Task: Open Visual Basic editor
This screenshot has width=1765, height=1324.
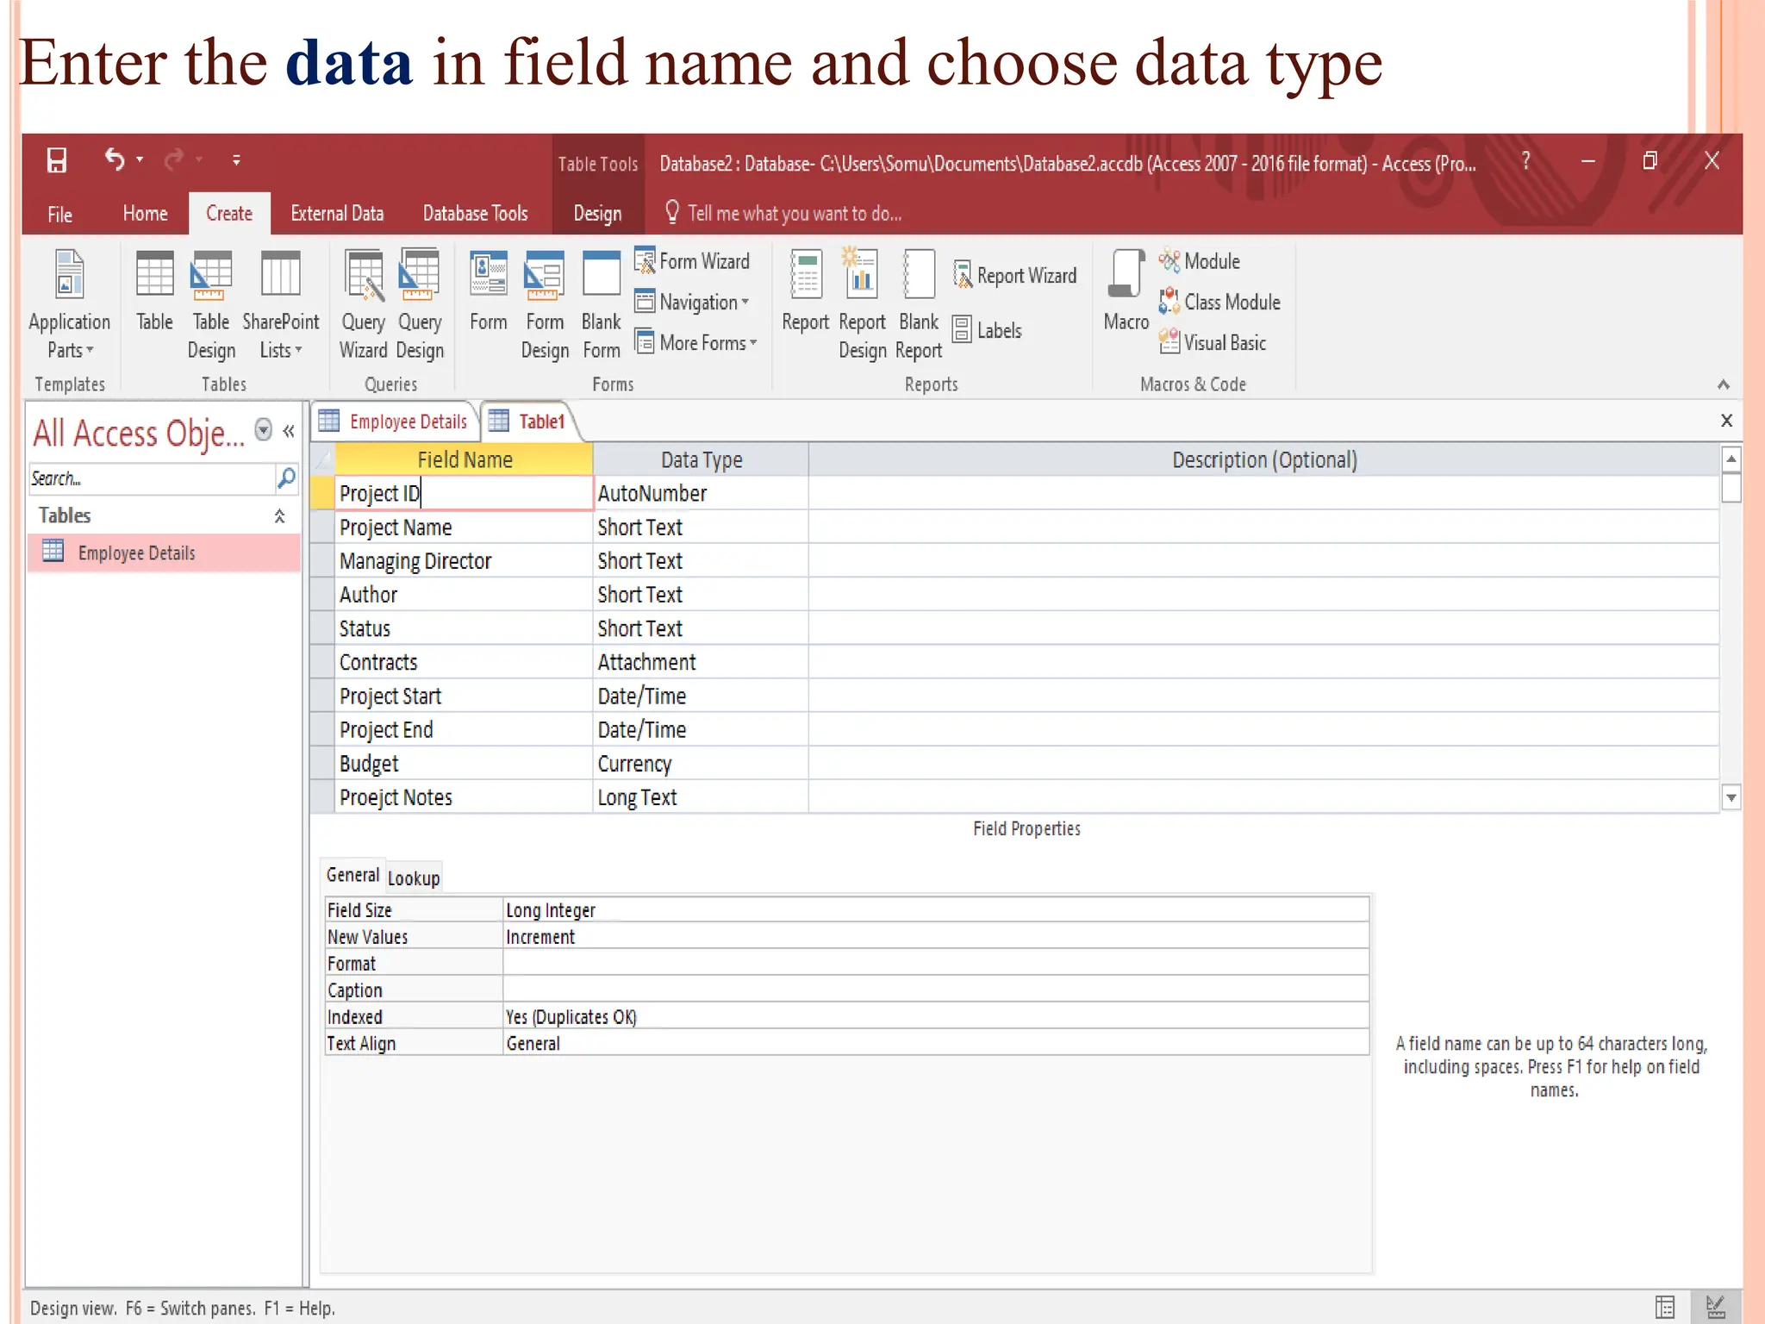Action: [x=1213, y=342]
